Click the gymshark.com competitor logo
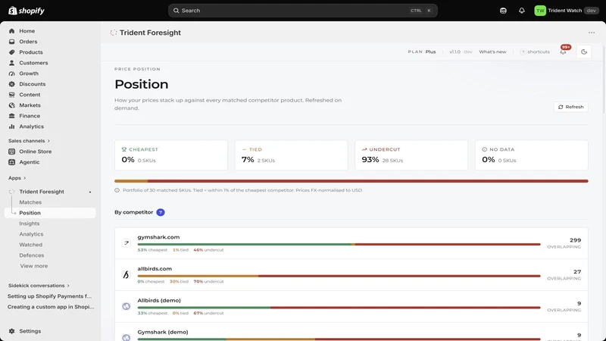 (x=126, y=242)
